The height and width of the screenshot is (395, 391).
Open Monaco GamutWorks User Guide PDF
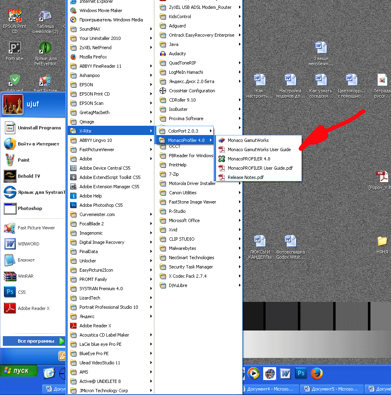[x=258, y=150]
